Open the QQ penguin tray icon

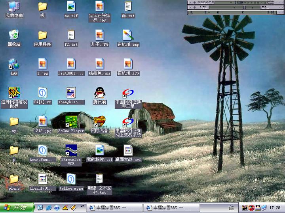pos(258,207)
